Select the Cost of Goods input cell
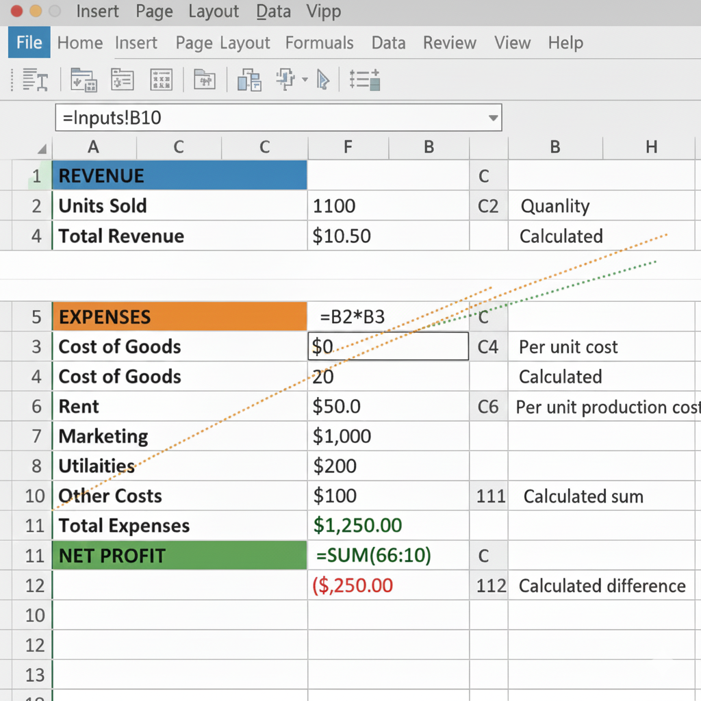 click(x=387, y=347)
